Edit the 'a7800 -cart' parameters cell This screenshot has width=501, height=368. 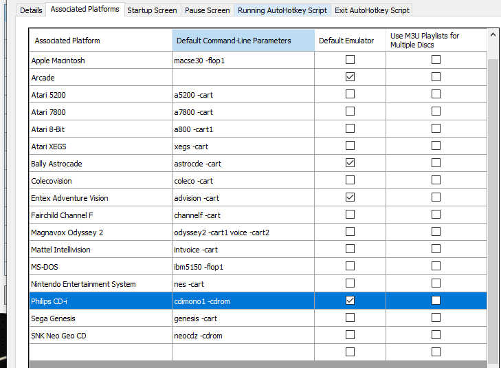(243, 112)
